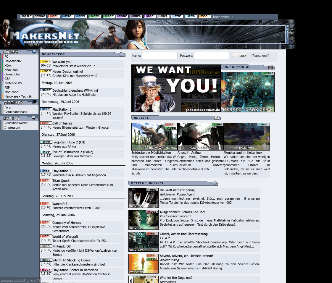
Task: Open the Oblivion article thumbnail
Action: tap(154, 137)
